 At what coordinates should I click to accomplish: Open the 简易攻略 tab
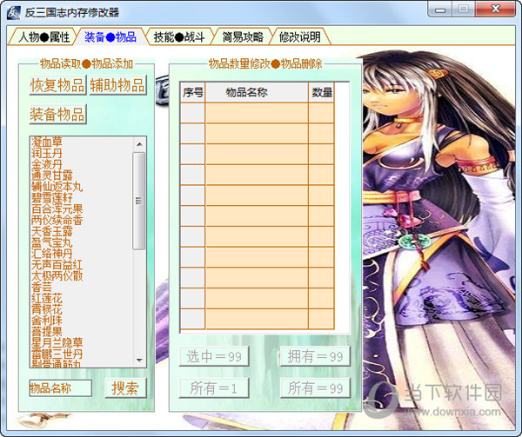pos(243,36)
